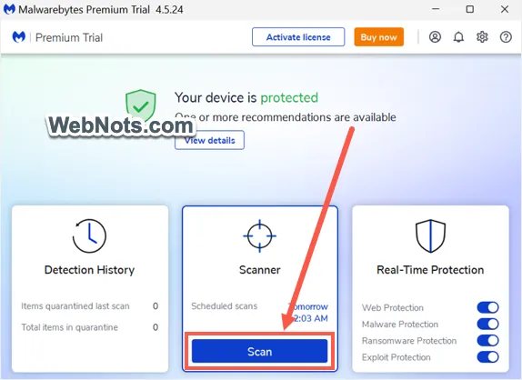Turn off the Web Protection toggle
The height and width of the screenshot is (380, 522).
[x=487, y=307]
